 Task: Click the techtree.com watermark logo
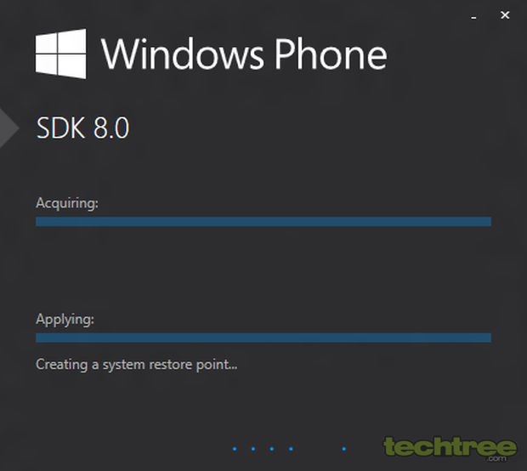pyautogui.click(x=450, y=449)
